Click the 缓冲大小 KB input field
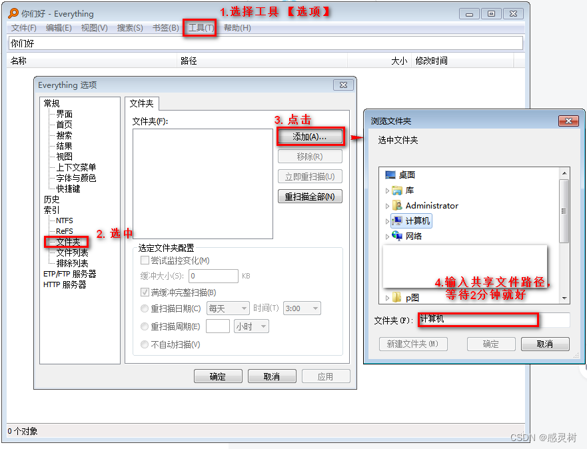This screenshot has width=587, height=449. coord(213,276)
